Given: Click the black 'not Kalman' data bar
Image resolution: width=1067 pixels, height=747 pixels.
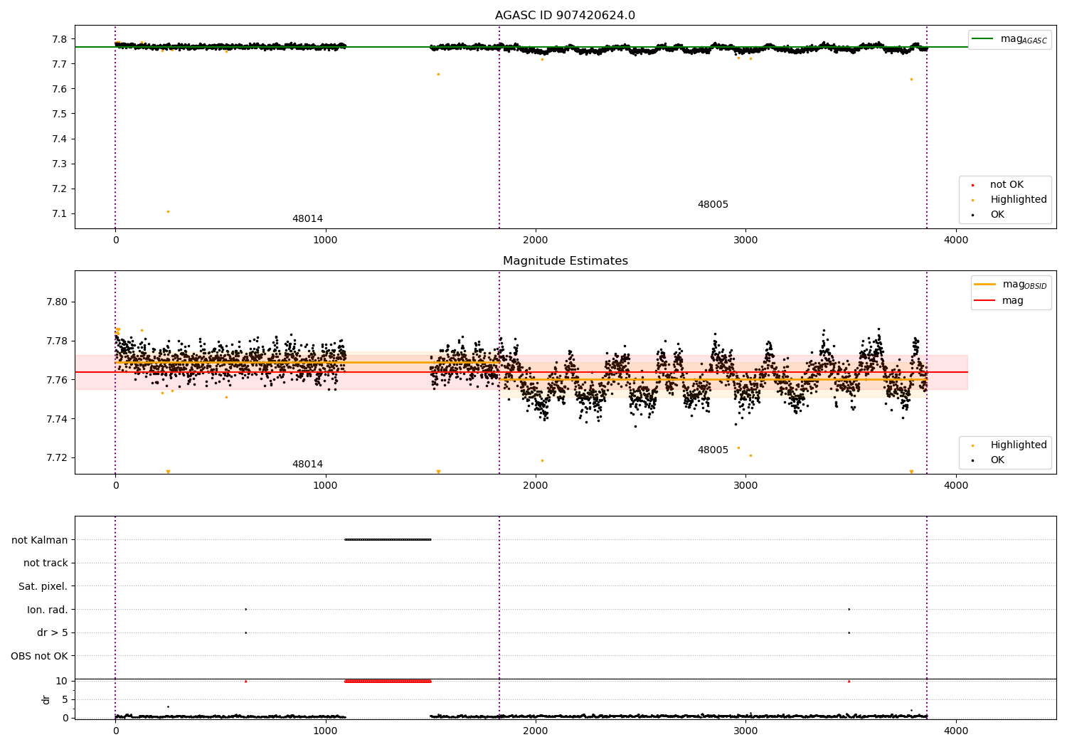Looking at the screenshot, I should coord(388,539).
